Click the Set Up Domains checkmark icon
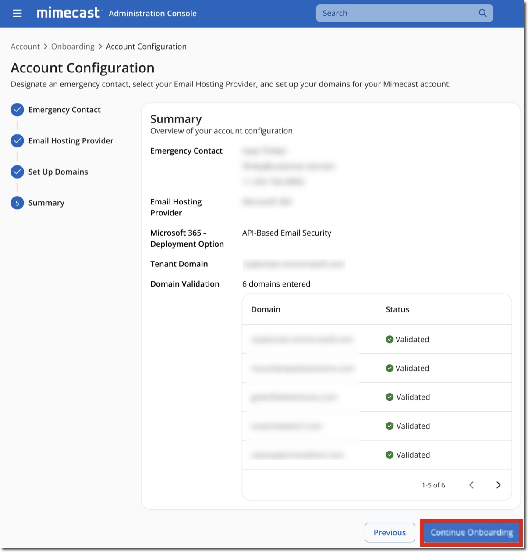This screenshot has height=552, width=528. (17, 172)
